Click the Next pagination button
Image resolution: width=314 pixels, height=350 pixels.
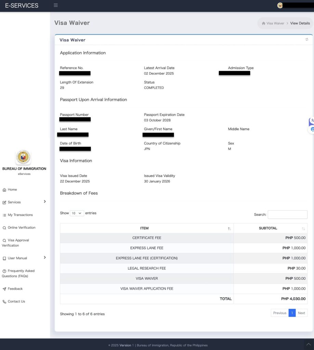click(301, 313)
